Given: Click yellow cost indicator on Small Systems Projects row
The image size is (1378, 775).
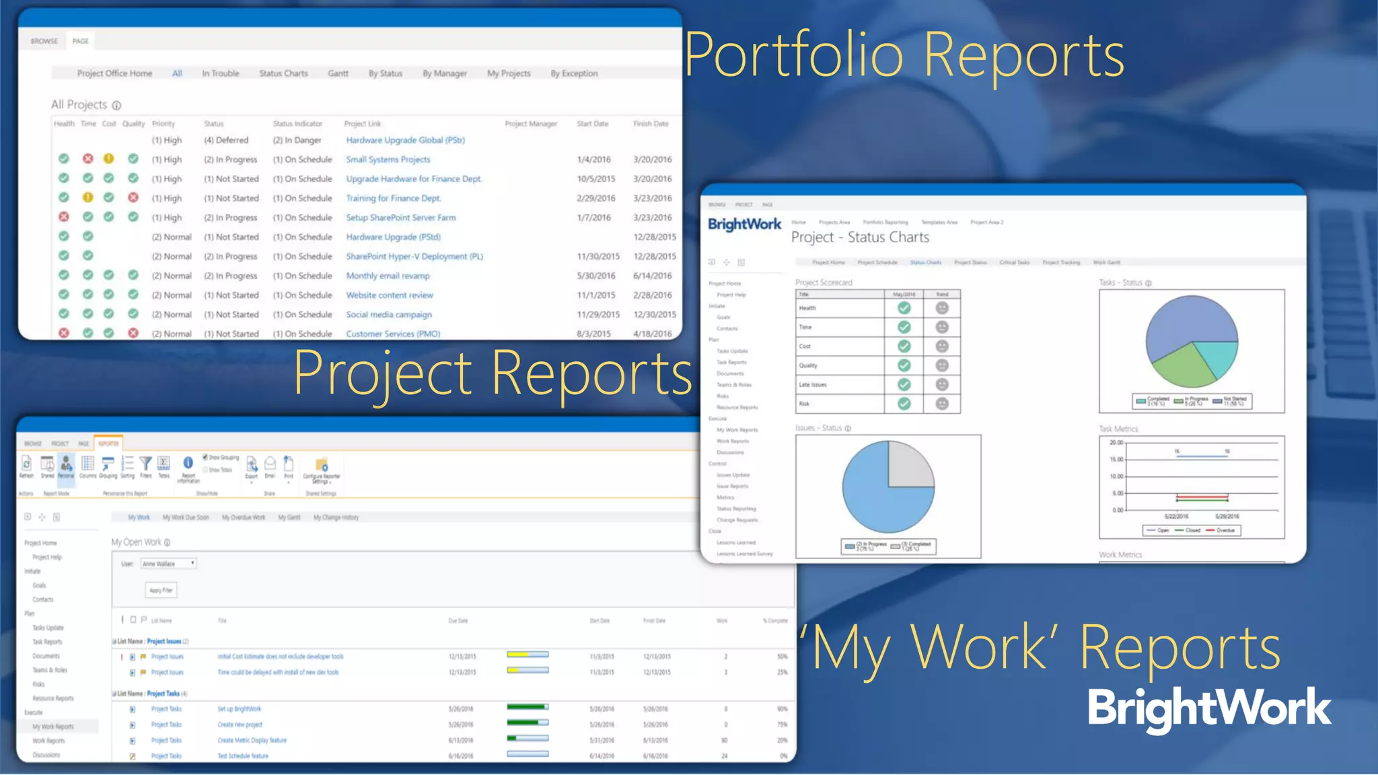Looking at the screenshot, I should click(x=108, y=159).
